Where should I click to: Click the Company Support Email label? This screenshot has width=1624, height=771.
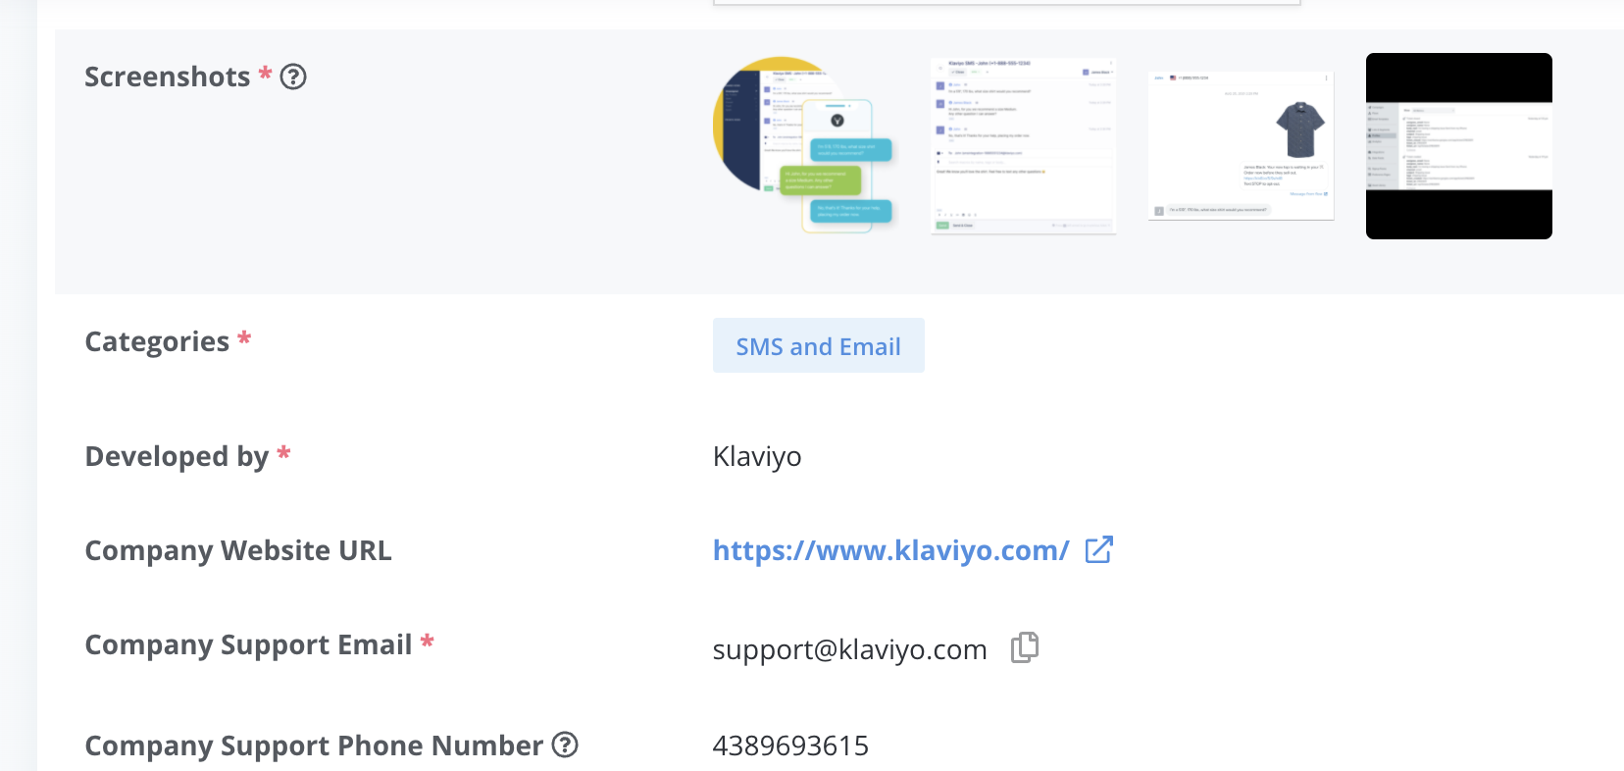pos(248,644)
